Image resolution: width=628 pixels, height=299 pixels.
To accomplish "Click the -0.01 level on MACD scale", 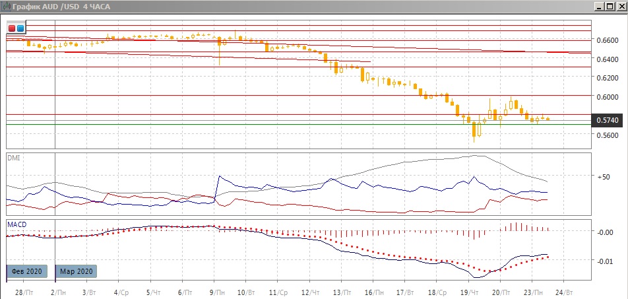I will [604, 261].
